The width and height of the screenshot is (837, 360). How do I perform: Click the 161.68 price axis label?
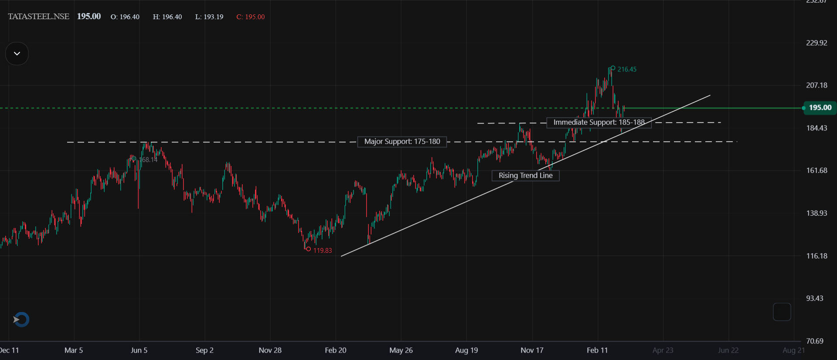(817, 170)
